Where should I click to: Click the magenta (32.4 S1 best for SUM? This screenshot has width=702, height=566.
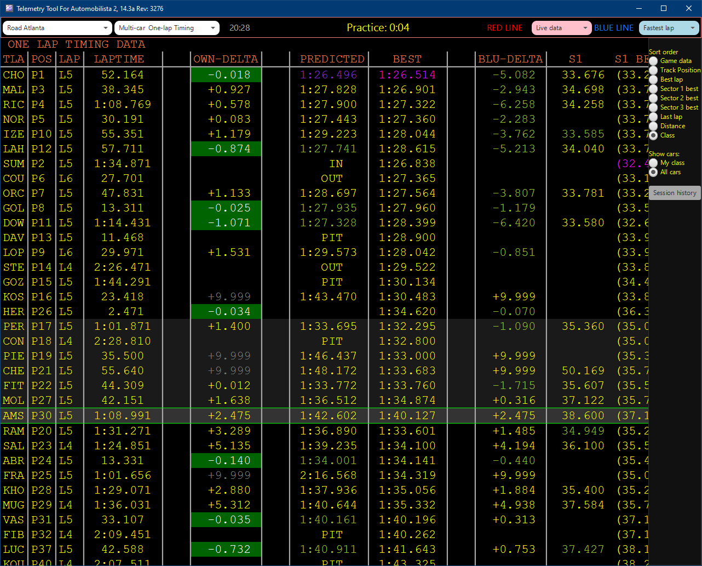(x=632, y=164)
